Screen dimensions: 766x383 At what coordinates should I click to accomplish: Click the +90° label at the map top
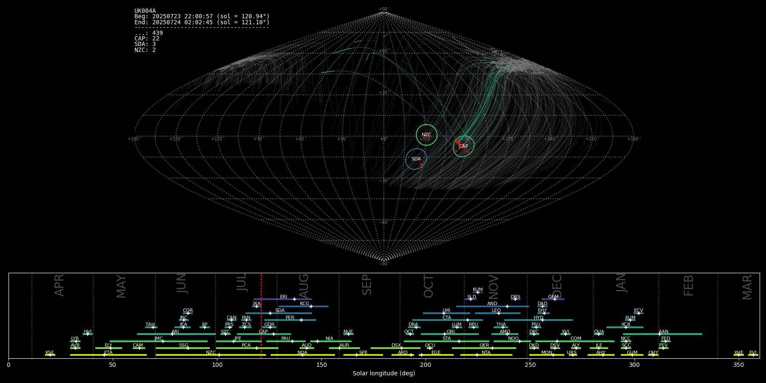[384, 9]
